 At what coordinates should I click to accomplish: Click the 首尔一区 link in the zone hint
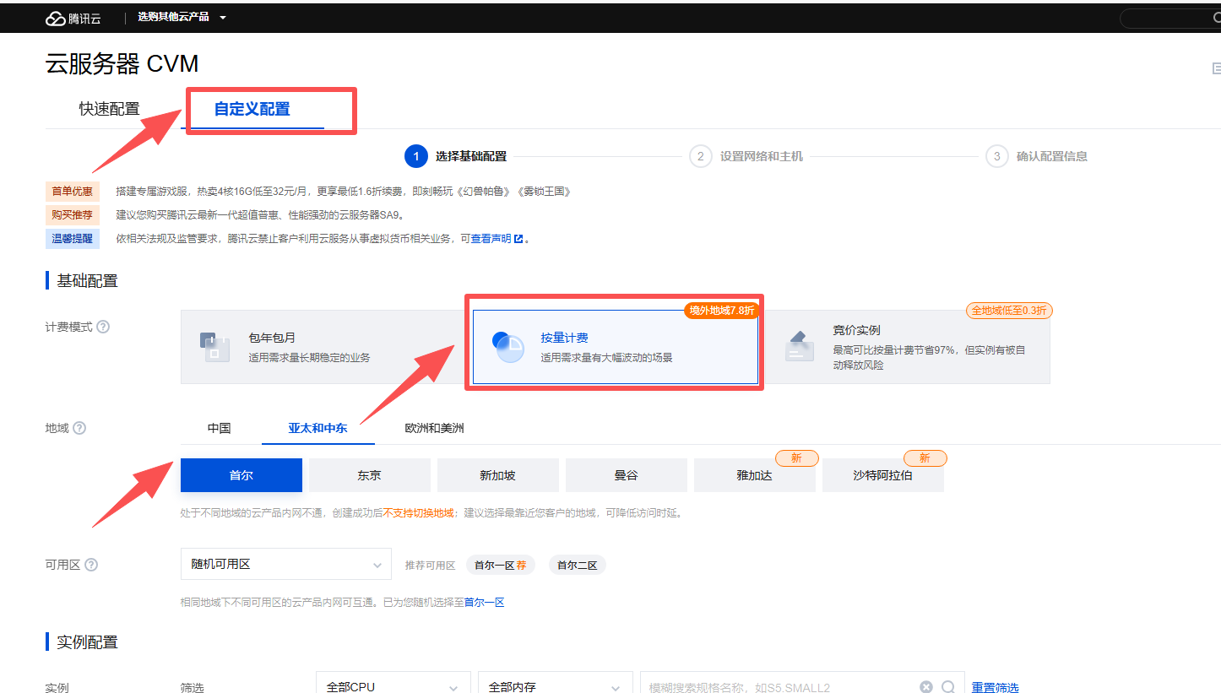pyautogui.click(x=485, y=602)
